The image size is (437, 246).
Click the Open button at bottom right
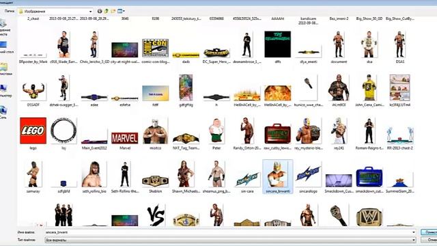(x=429, y=232)
